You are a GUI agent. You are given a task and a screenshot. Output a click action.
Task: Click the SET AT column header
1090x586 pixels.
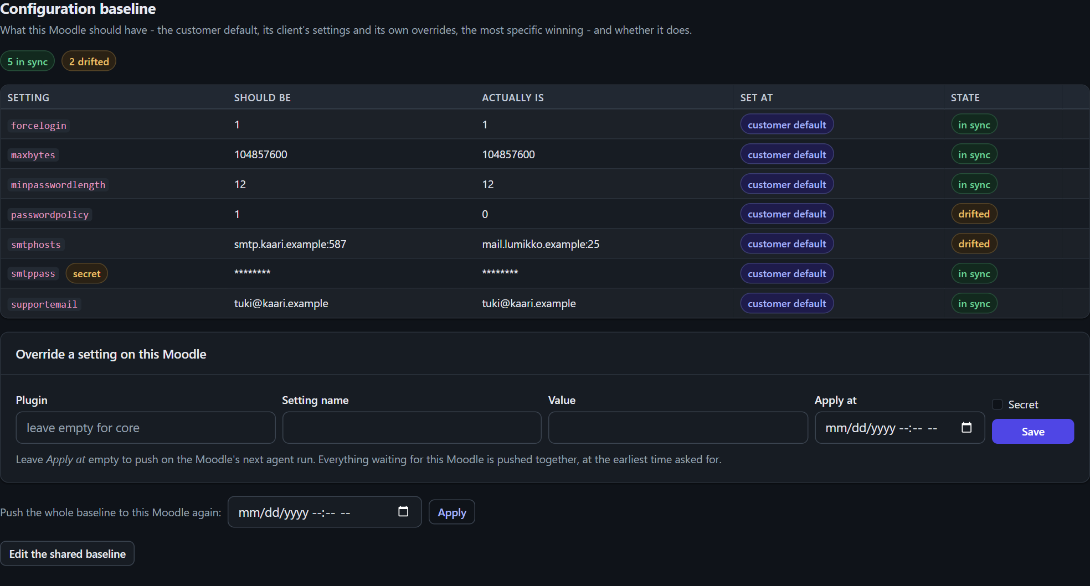click(x=757, y=98)
